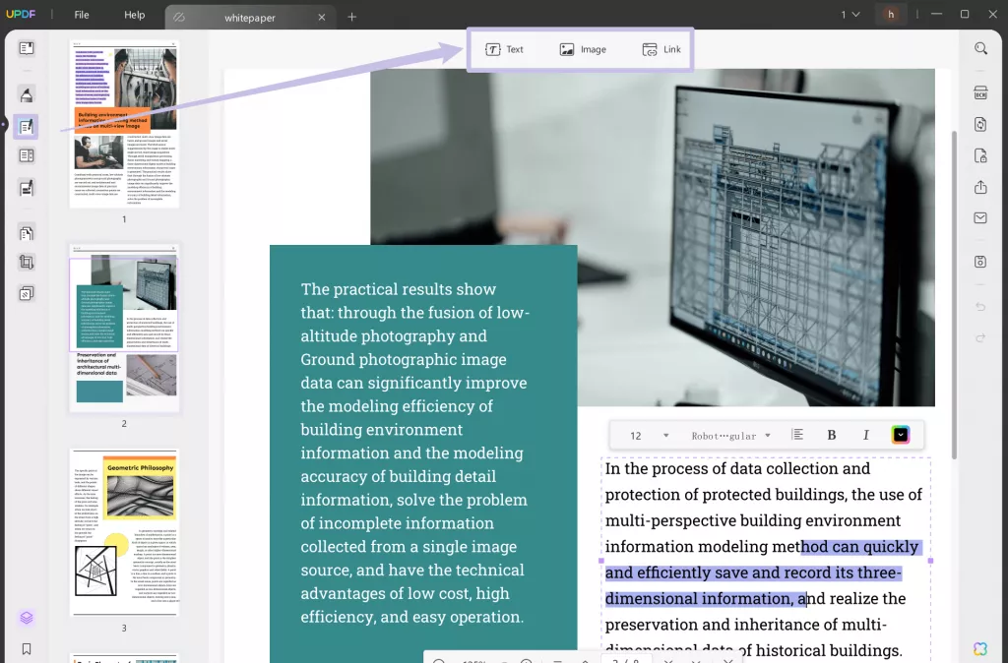The image size is (1008, 663).
Task: Save the document with disk icon
Action: [980, 262]
